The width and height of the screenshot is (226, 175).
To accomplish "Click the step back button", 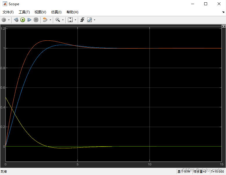I will point(16,20).
